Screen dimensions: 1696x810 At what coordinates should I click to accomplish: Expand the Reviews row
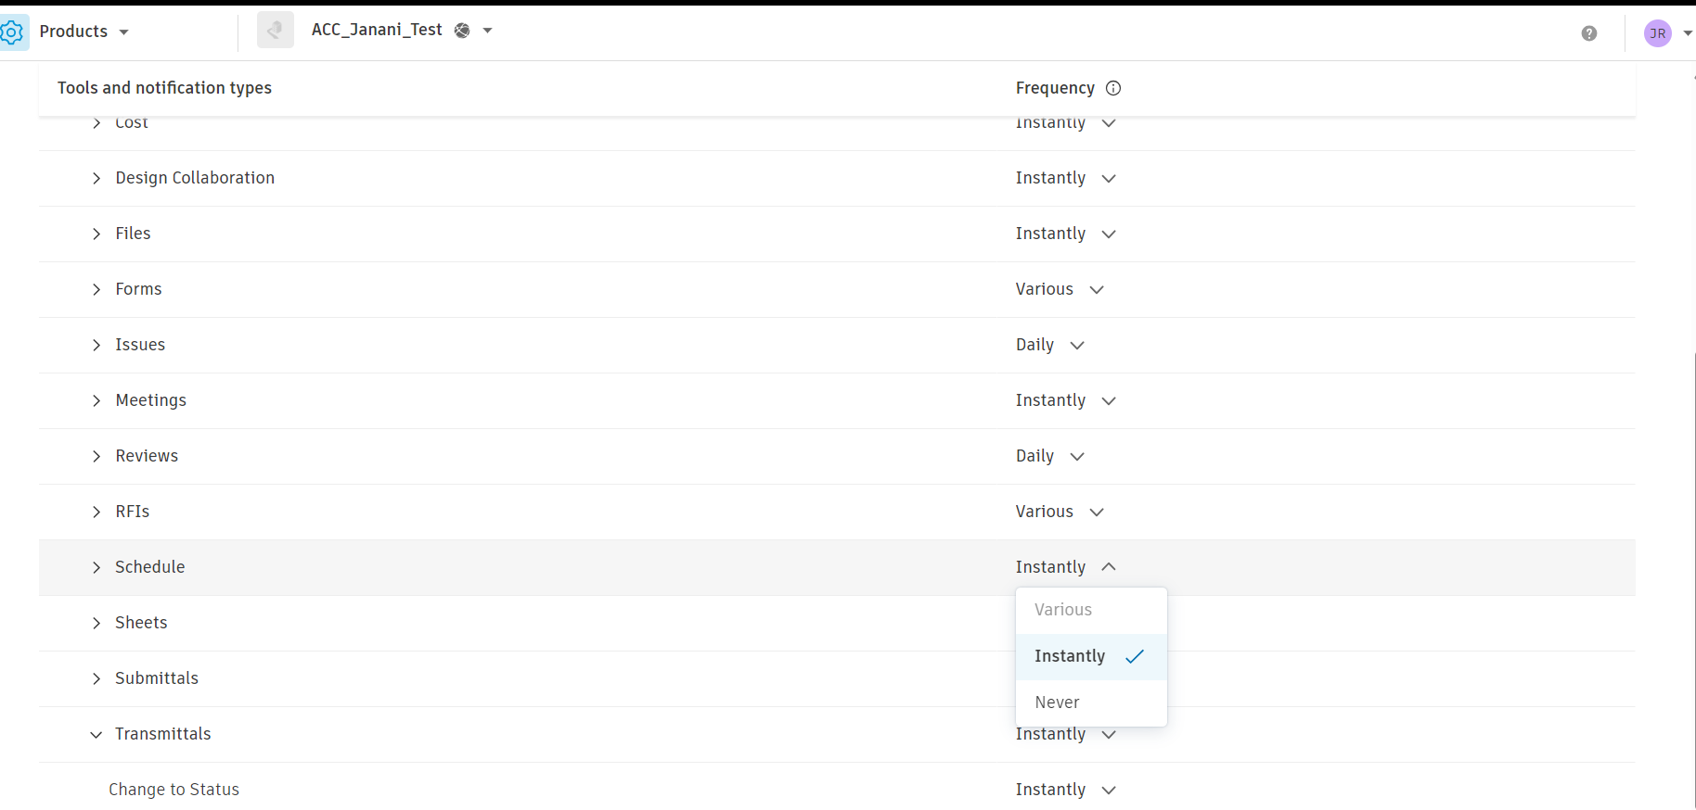[96, 456]
